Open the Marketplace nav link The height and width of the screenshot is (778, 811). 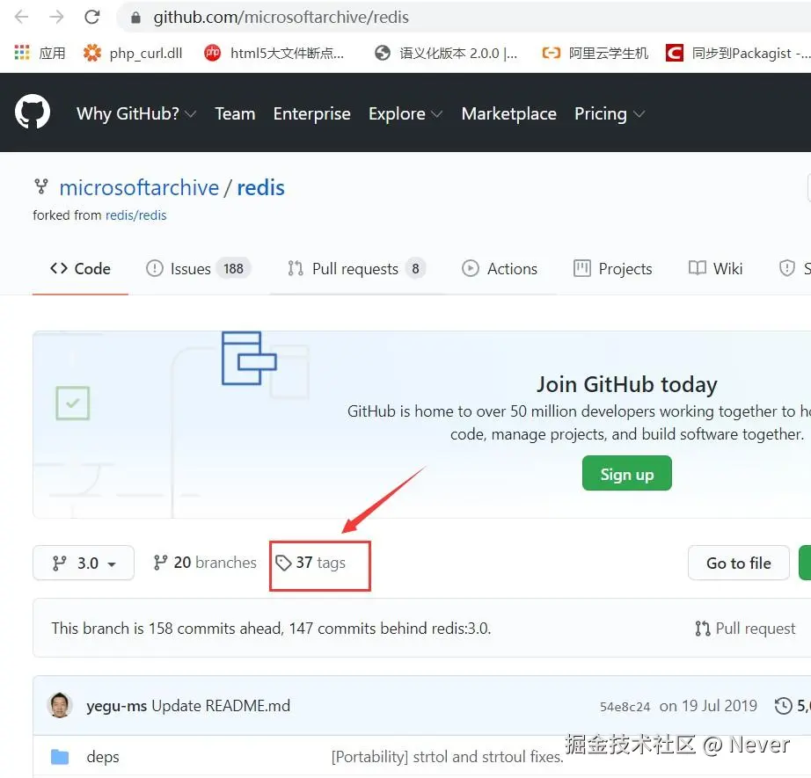pos(509,113)
